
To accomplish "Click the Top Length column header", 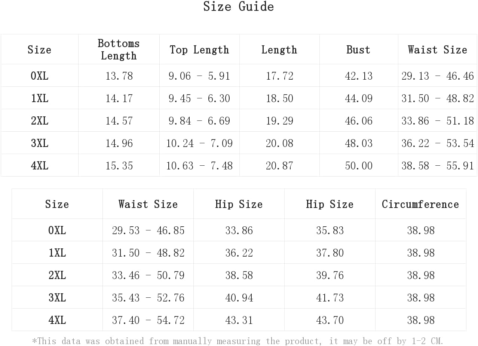I will tap(199, 49).
